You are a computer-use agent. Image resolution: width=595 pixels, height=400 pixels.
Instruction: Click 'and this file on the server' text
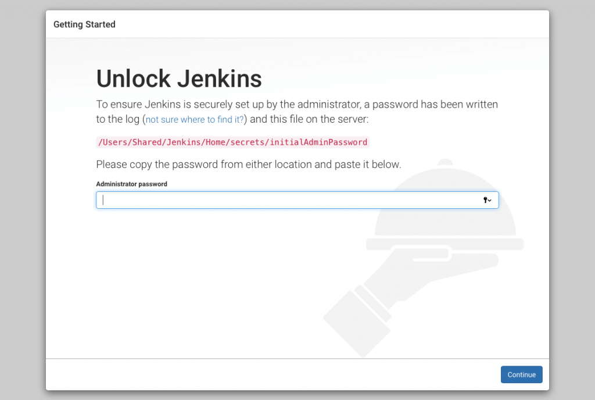(309, 120)
